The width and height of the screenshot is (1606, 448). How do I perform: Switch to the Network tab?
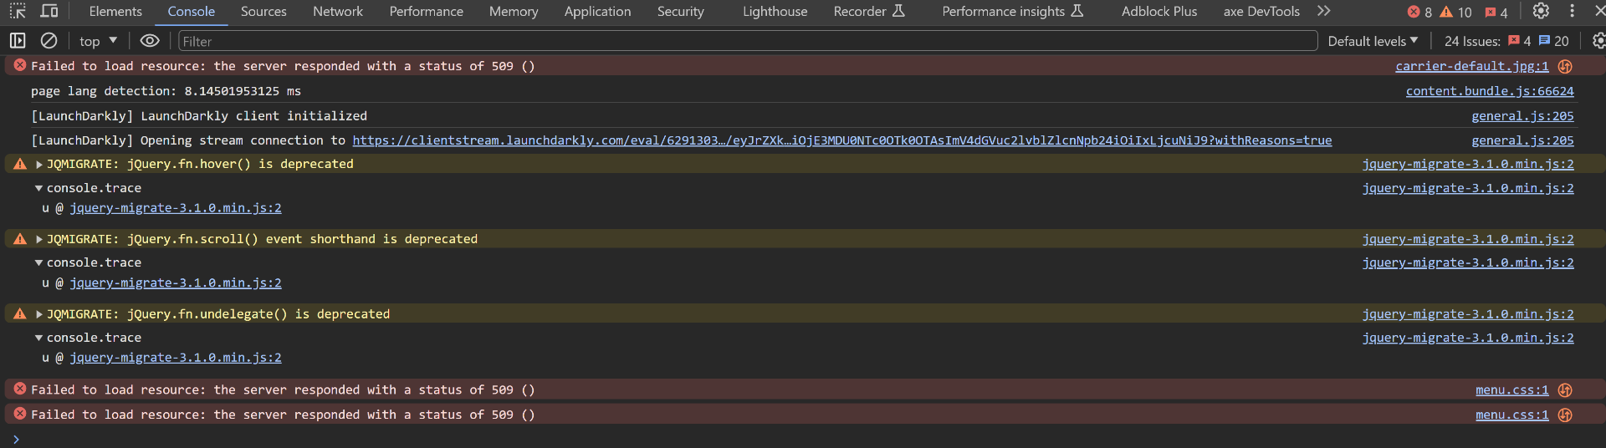[338, 12]
